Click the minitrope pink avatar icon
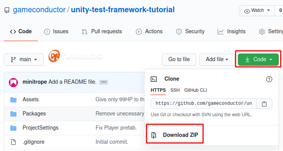 pos(13,83)
